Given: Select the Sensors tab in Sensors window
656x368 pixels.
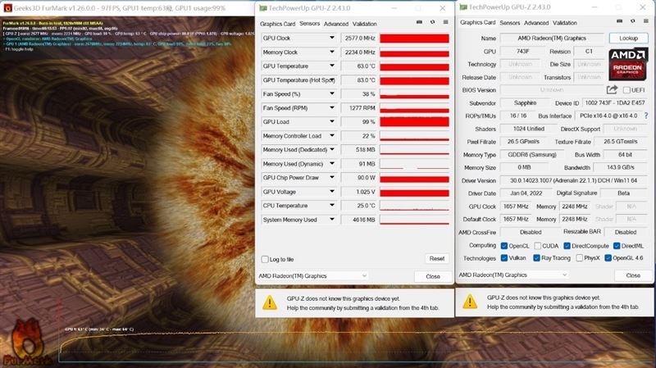Looking at the screenshot, I should click(x=310, y=24).
